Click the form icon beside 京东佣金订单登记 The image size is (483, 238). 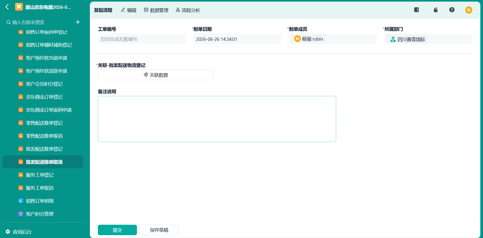(x=21, y=97)
